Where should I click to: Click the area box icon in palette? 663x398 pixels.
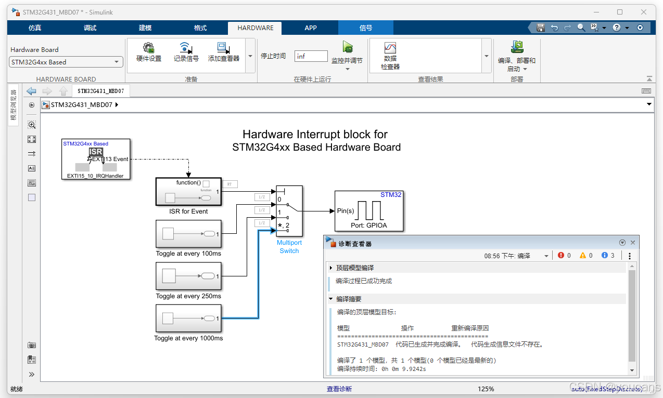[x=32, y=197]
